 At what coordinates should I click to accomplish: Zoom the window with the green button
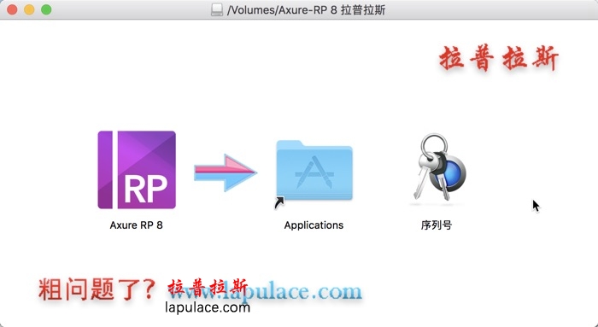pos(46,10)
